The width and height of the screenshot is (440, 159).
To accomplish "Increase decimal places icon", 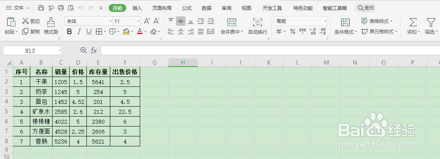I will 312,32.
